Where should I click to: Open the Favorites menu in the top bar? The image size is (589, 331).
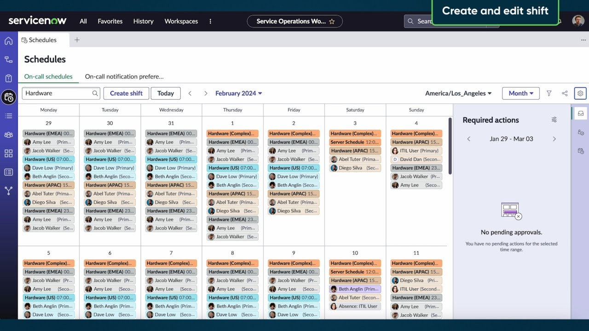pos(110,21)
